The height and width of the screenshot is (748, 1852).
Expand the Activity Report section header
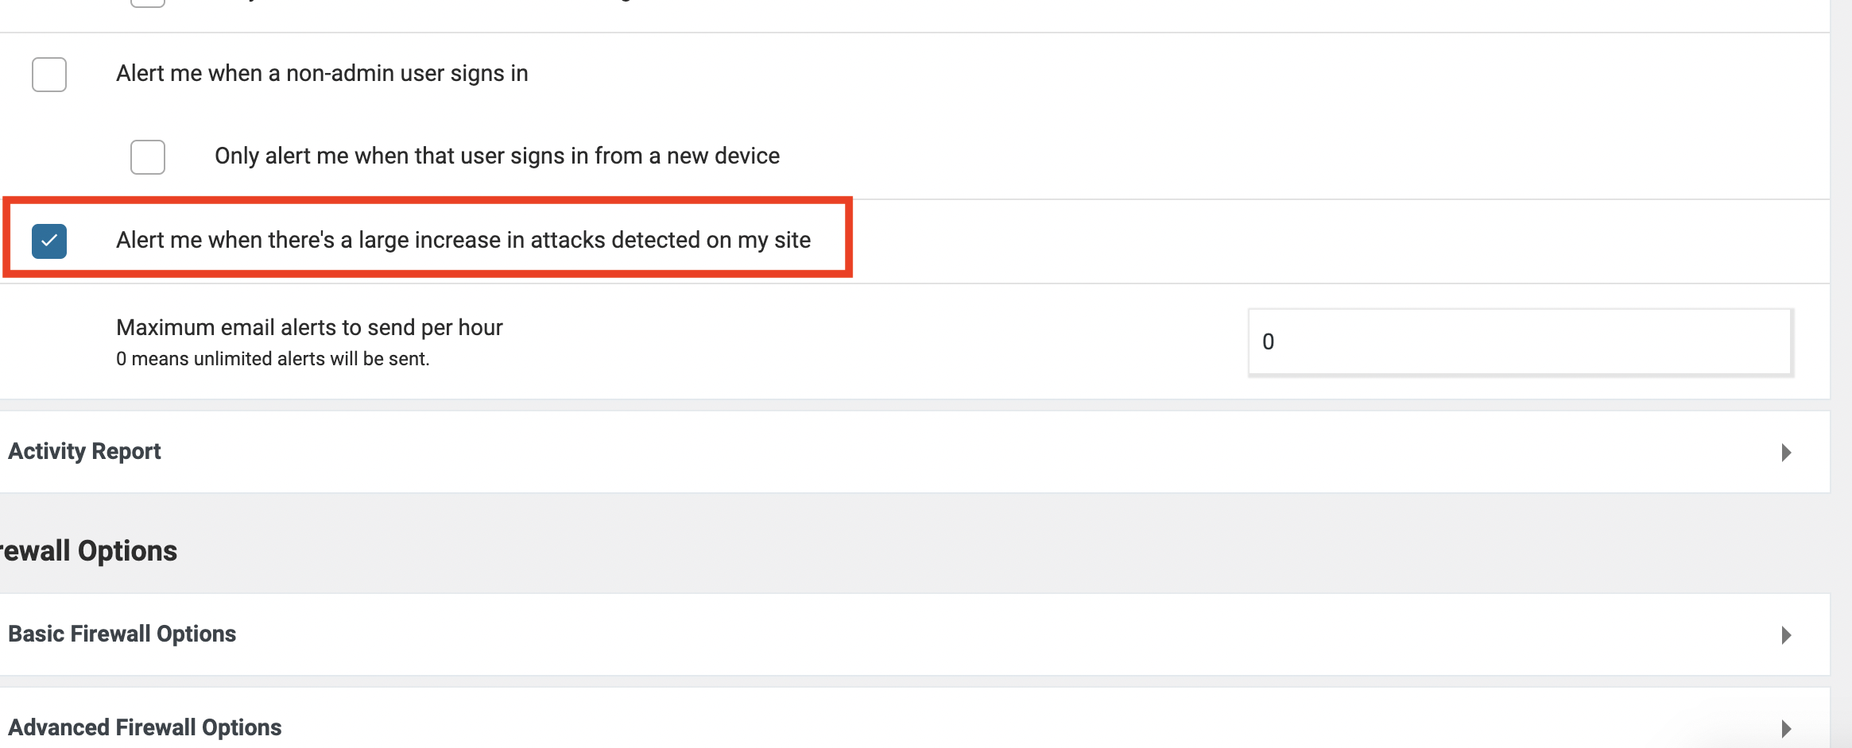[x=84, y=451]
